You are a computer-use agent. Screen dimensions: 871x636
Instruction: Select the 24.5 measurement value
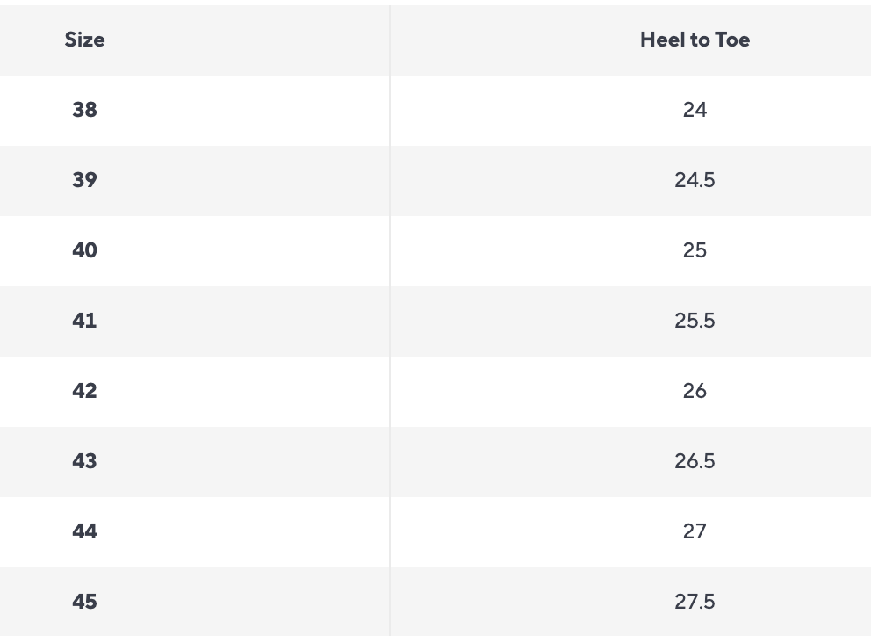695,180
